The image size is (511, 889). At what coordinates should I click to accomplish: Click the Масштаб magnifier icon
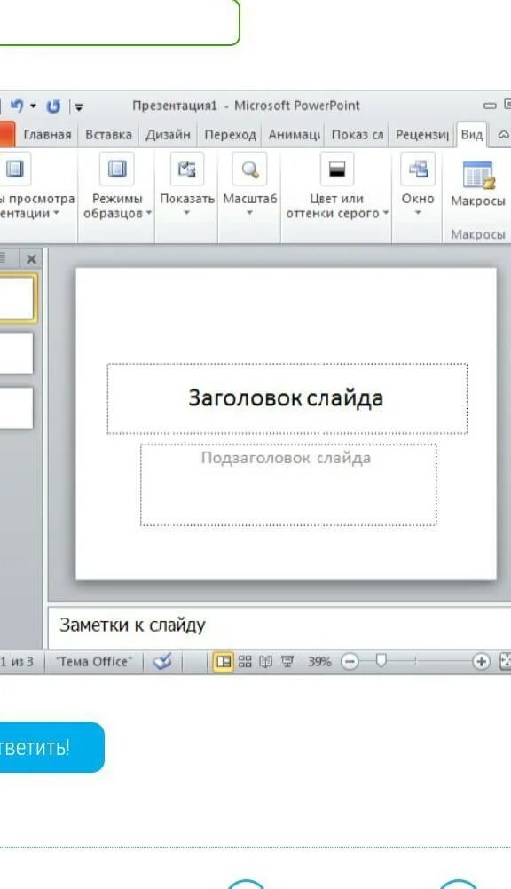[x=249, y=169]
